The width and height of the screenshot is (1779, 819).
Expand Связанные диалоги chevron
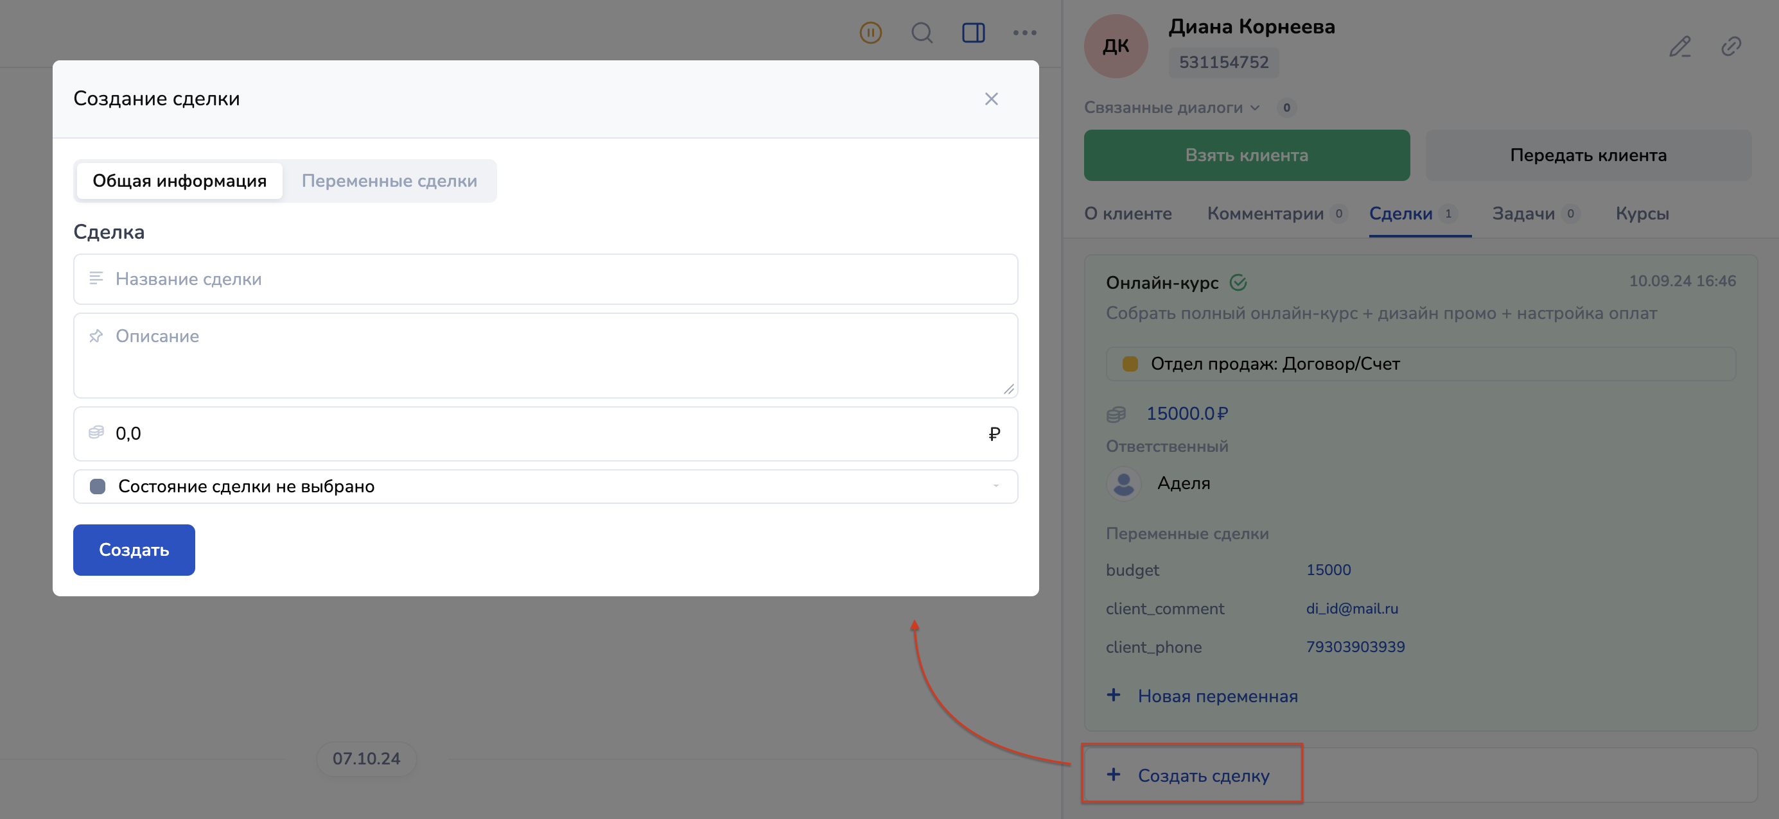click(x=1255, y=108)
